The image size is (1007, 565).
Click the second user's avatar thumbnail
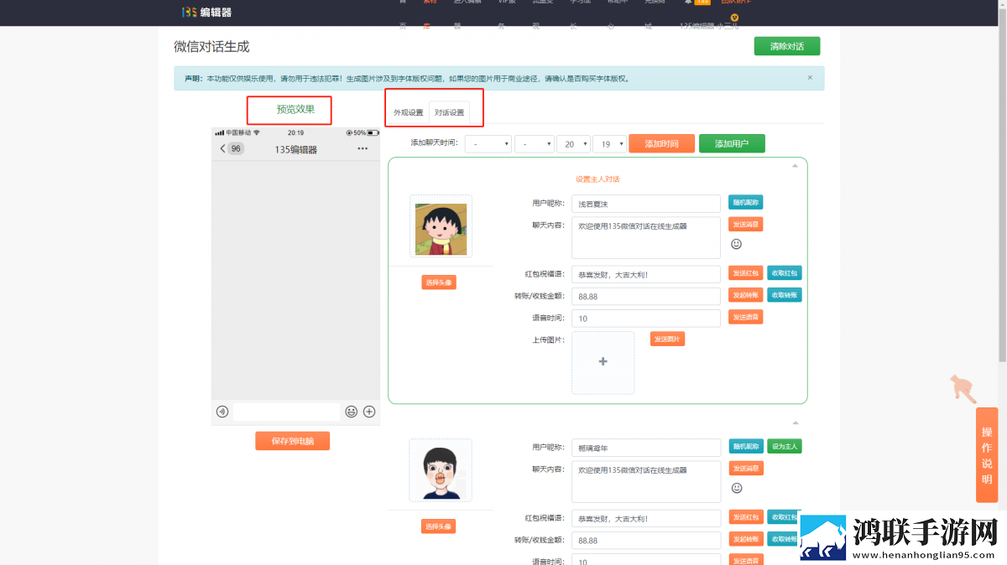click(441, 470)
